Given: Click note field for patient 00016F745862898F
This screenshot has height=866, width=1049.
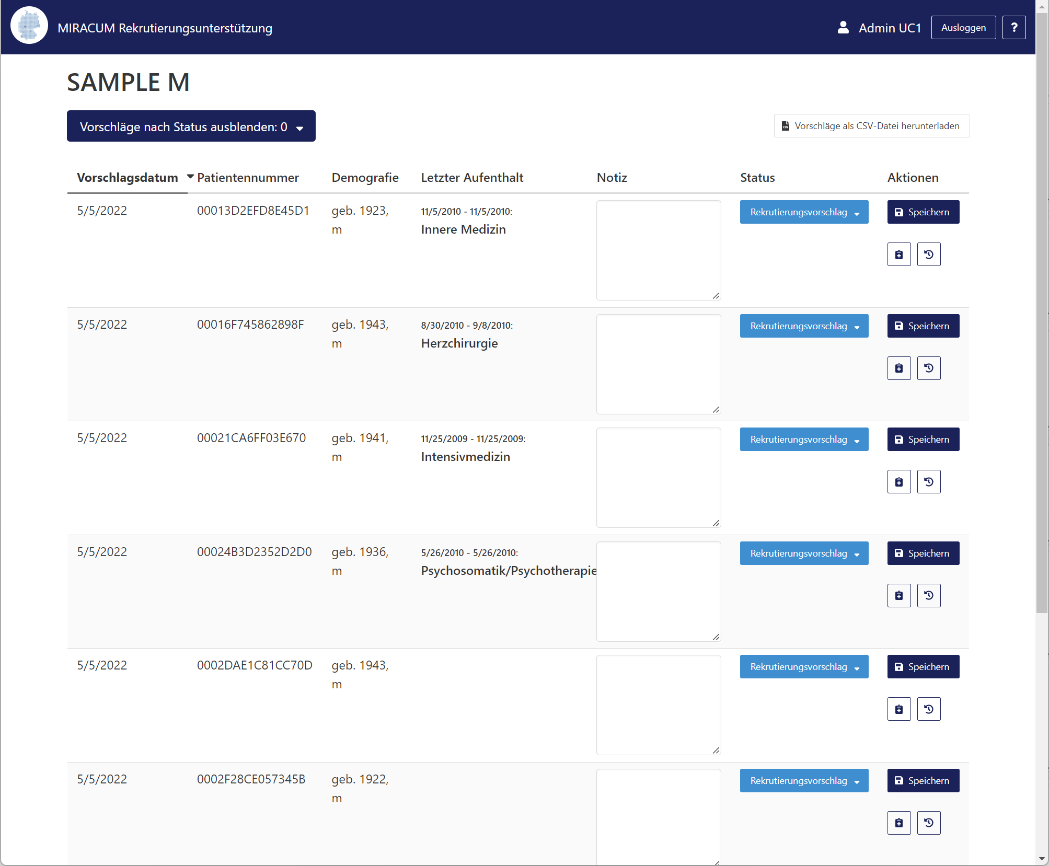Looking at the screenshot, I should pos(659,364).
